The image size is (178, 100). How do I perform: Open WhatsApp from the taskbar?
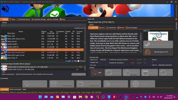(x=103, y=97)
